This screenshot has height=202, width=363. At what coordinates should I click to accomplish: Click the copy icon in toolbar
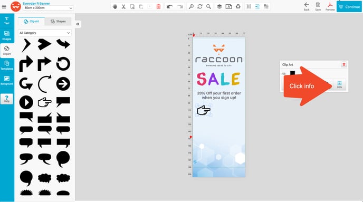coord(132,6)
